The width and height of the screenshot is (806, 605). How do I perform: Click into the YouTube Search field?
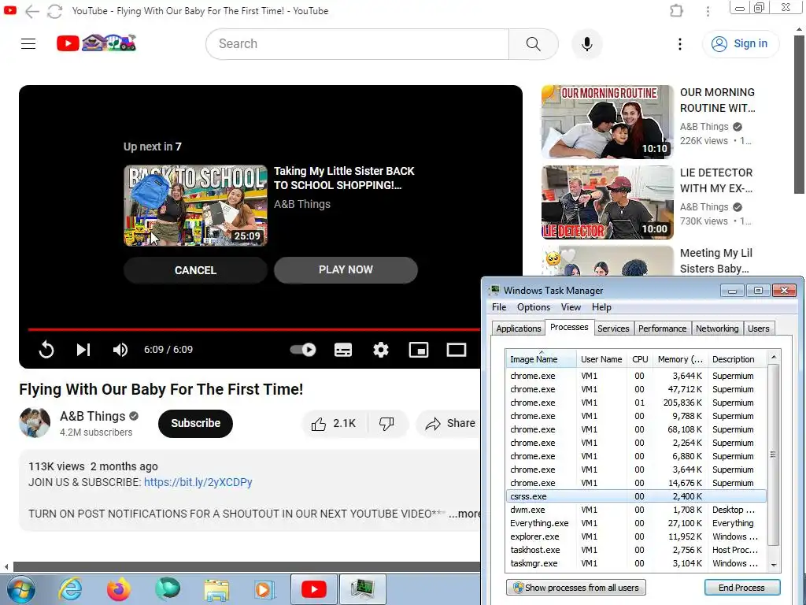[x=357, y=44]
